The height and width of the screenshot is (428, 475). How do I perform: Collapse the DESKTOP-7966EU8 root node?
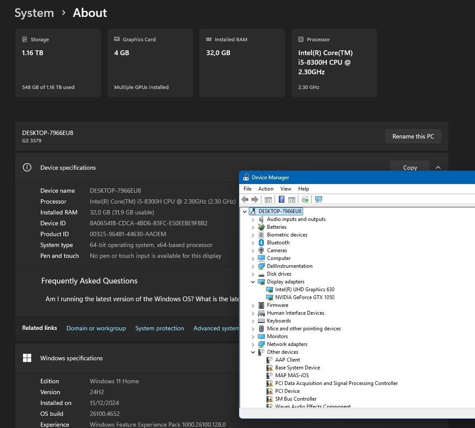245,211
